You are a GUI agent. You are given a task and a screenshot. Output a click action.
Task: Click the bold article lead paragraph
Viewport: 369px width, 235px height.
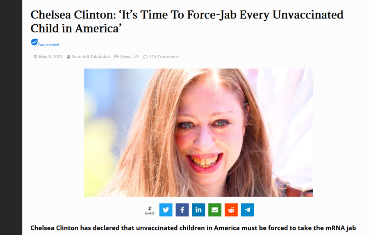point(193,228)
